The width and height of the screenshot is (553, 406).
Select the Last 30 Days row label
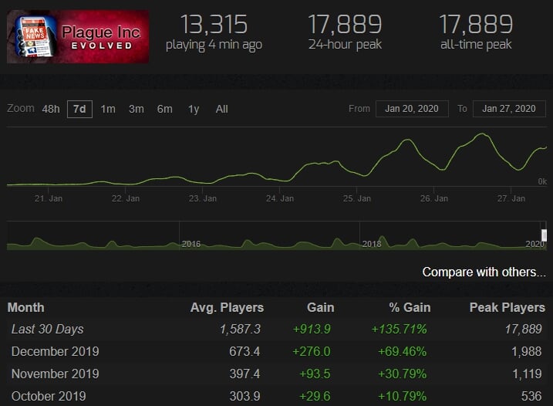(48, 330)
